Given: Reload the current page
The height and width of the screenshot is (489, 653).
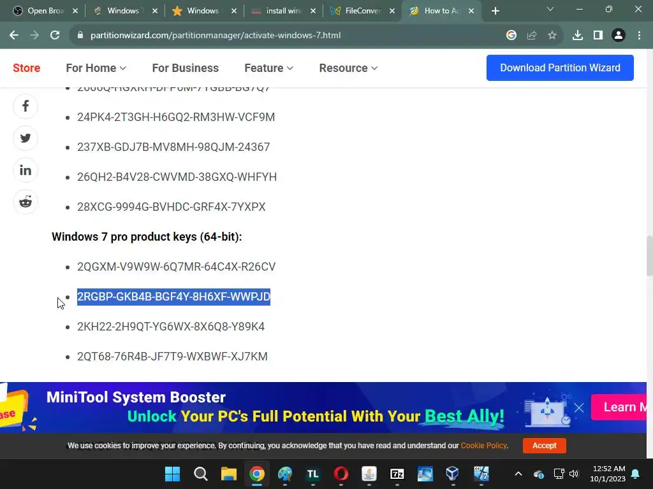Looking at the screenshot, I should (x=55, y=36).
